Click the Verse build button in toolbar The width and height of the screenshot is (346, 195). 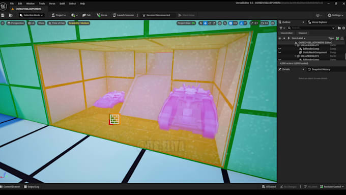(x=102, y=15)
